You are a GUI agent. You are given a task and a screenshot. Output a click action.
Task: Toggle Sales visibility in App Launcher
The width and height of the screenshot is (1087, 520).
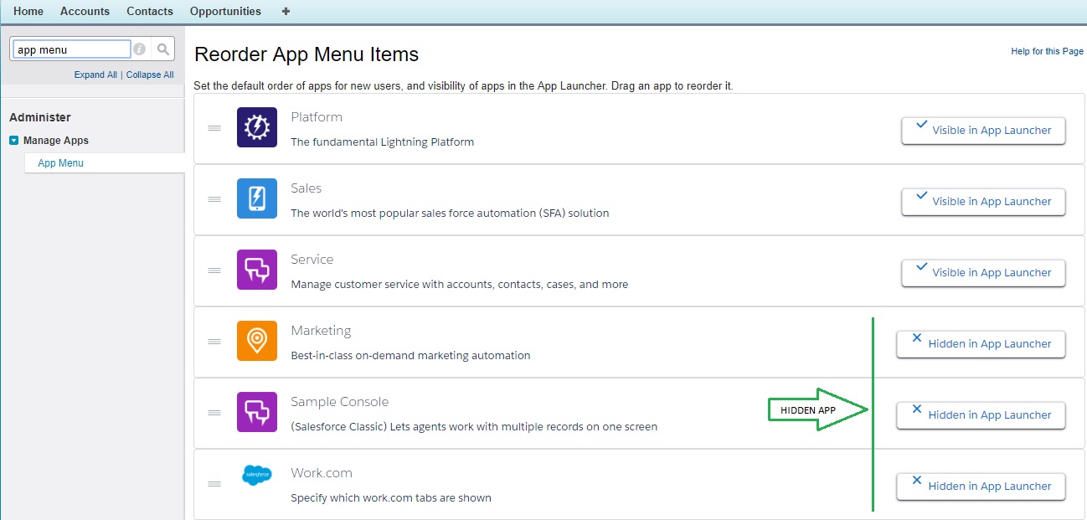coord(982,202)
